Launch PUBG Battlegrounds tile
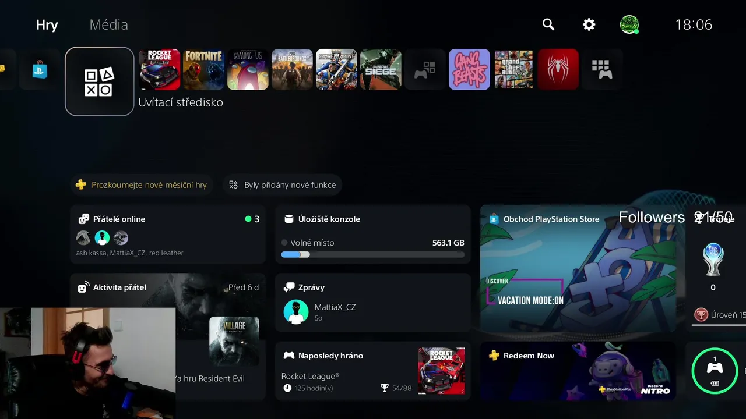The width and height of the screenshot is (746, 419). [x=293, y=69]
